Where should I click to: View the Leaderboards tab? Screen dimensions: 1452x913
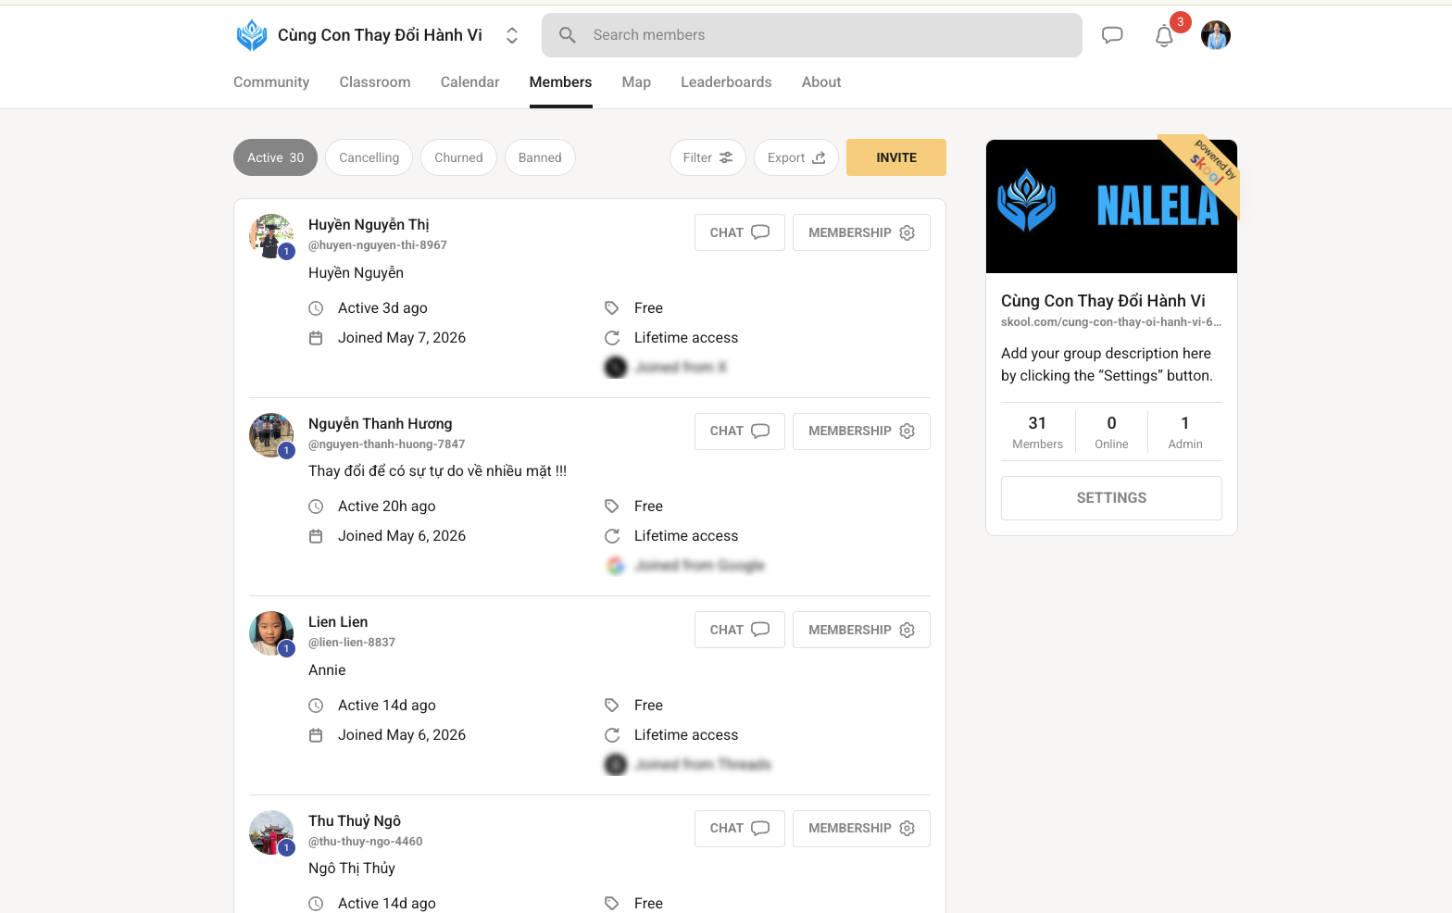pos(726,82)
